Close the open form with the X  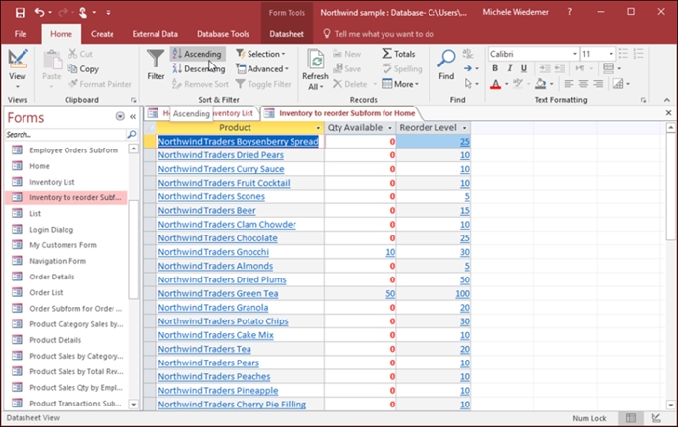pyautogui.click(x=668, y=113)
